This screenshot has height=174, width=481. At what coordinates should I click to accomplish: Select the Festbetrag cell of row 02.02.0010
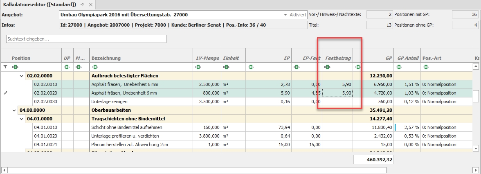click(x=337, y=84)
